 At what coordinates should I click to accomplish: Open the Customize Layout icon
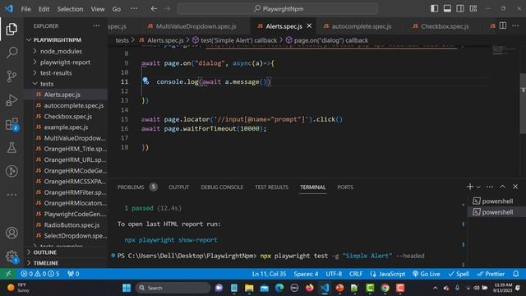[x=473, y=8]
